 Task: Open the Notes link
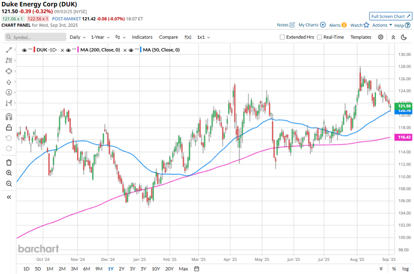coord(282,25)
